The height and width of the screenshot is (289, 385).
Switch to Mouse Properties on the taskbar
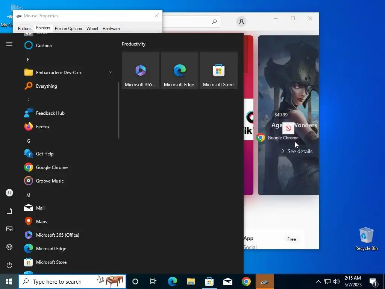264,281
